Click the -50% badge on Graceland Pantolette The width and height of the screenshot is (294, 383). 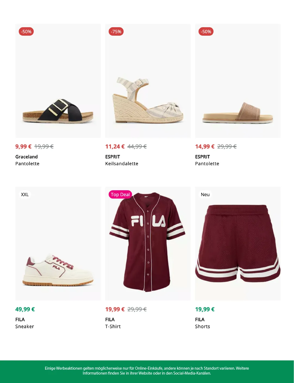[26, 32]
